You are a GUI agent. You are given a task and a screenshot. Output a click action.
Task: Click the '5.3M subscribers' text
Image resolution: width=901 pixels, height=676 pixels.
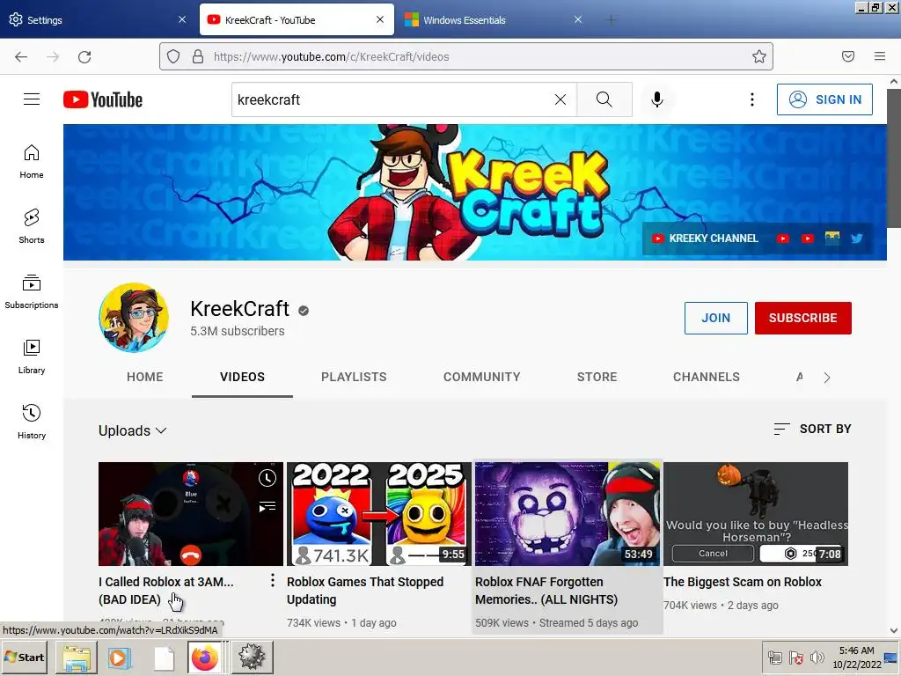pos(238,331)
